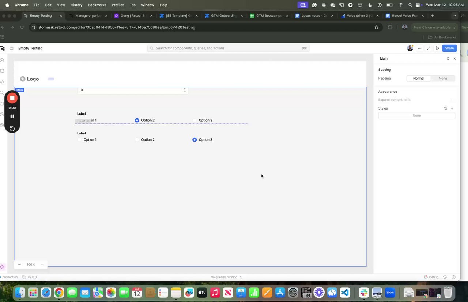Screen dimensions: 468x302
Task: Close the Main inspector panel
Action: coord(455,58)
